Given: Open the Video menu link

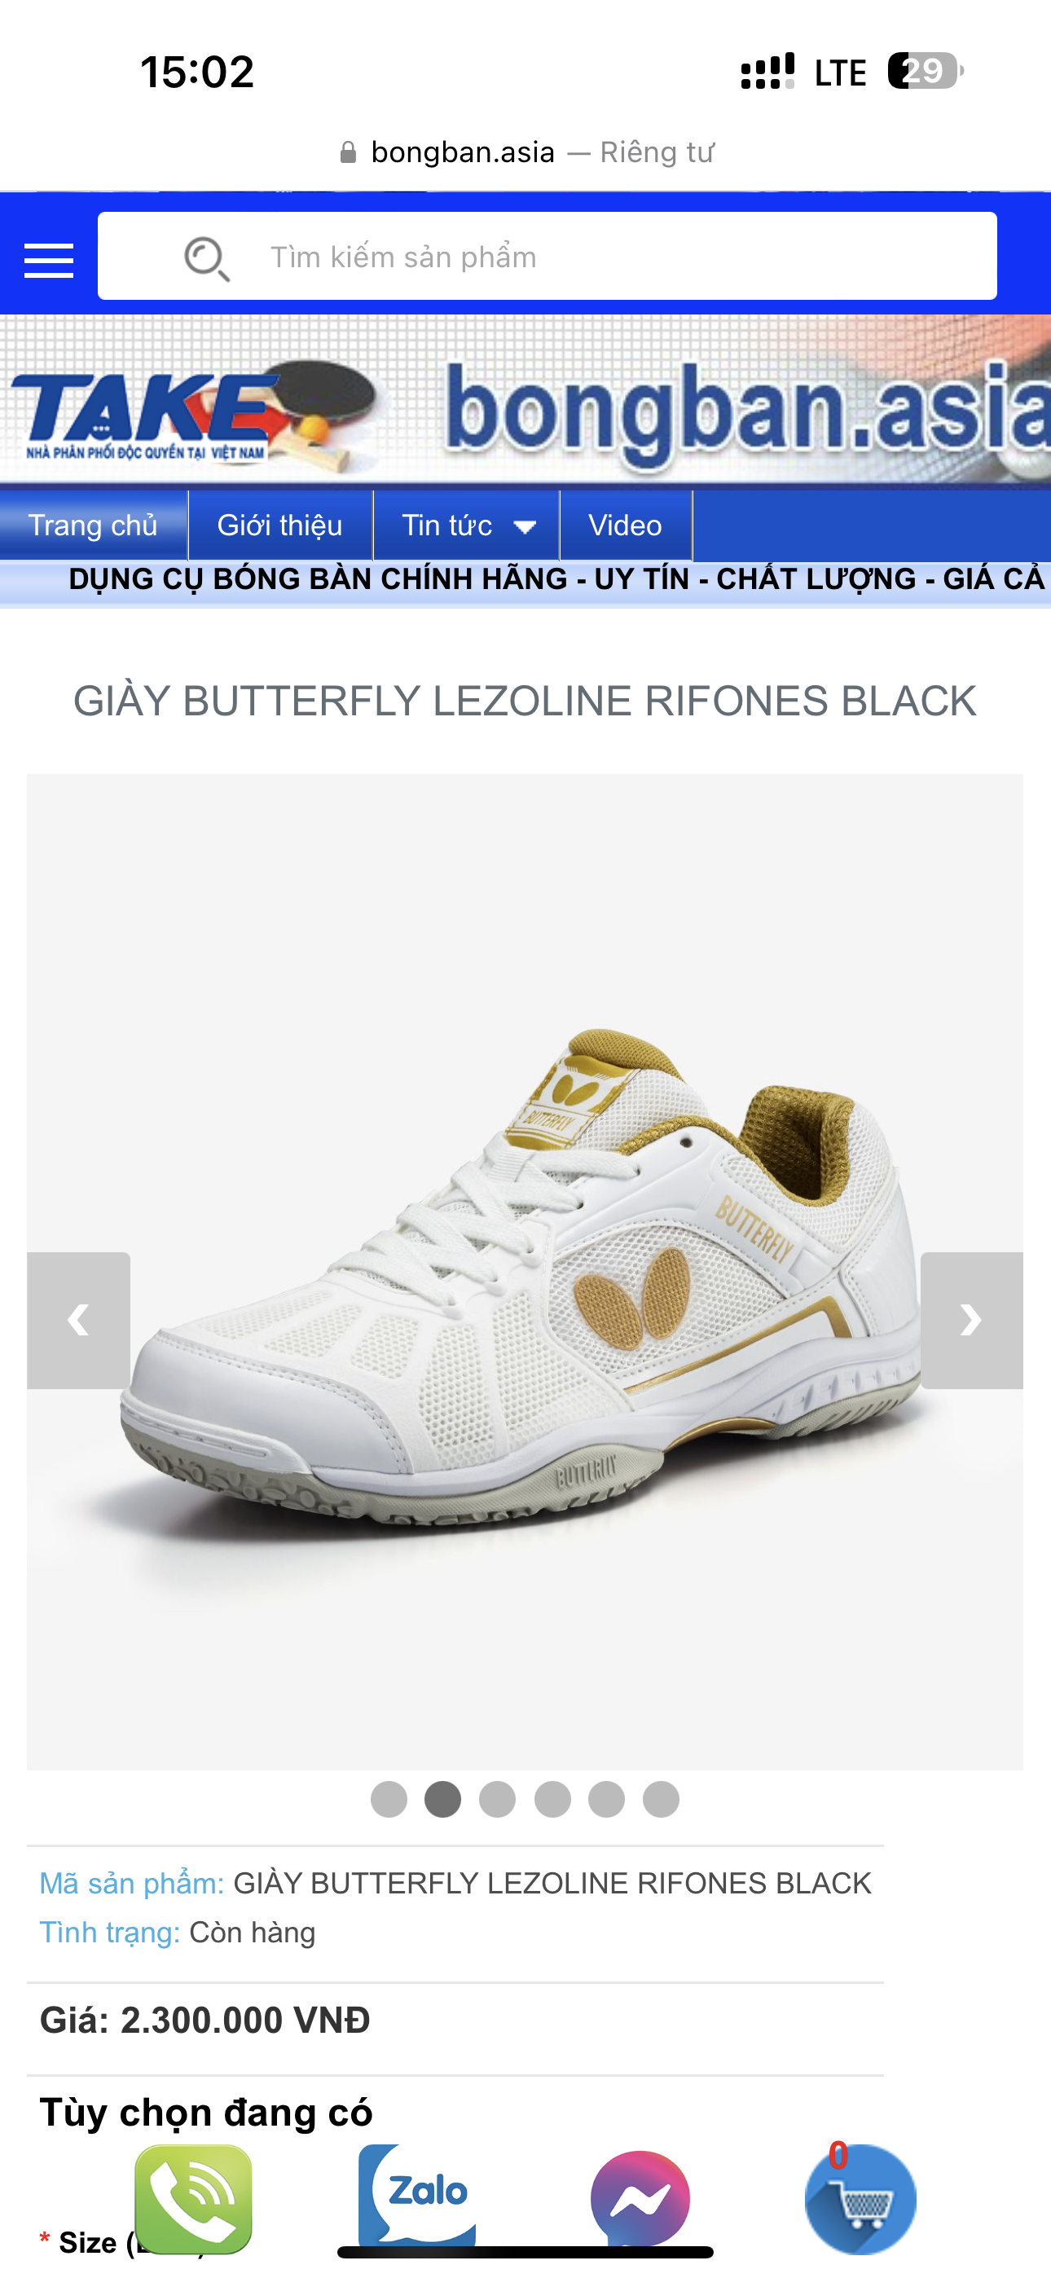Looking at the screenshot, I should tap(626, 526).
